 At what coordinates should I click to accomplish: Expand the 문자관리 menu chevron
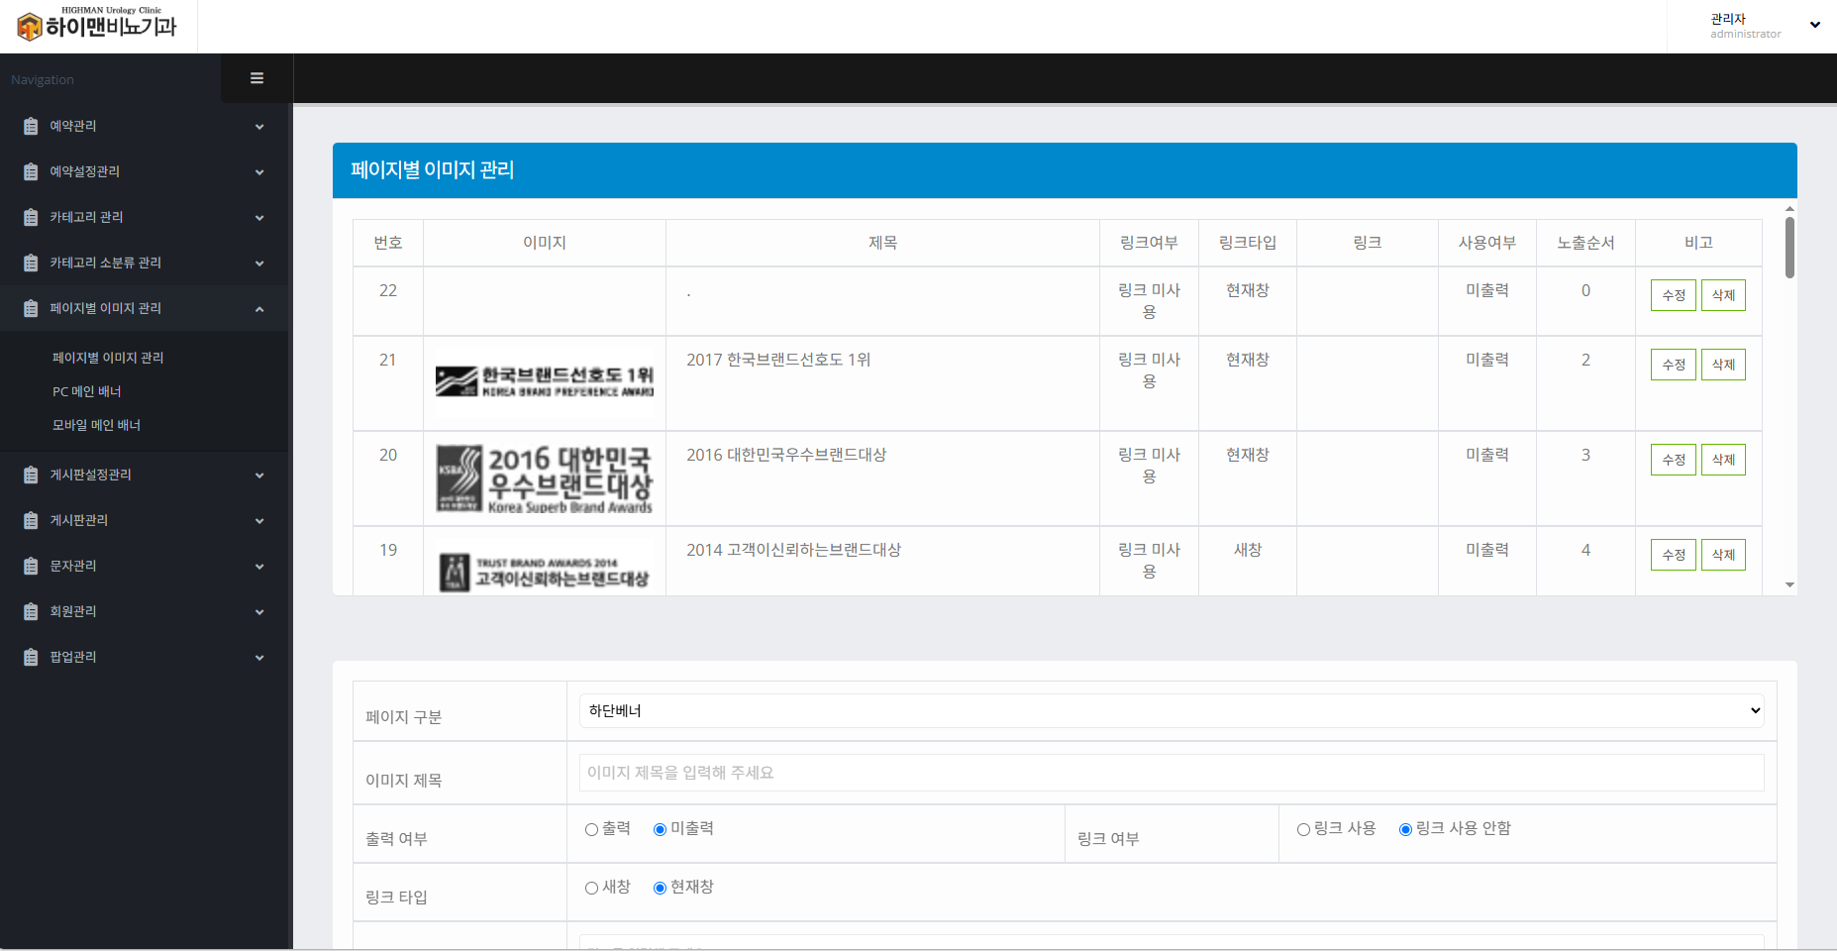(x=259, y=567)
